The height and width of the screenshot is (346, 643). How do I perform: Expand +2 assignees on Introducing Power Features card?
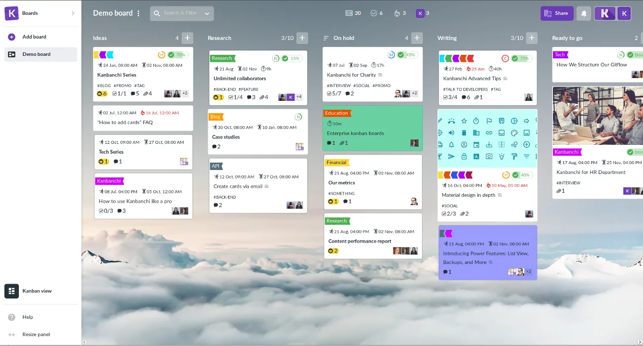[x=528, y=272]
